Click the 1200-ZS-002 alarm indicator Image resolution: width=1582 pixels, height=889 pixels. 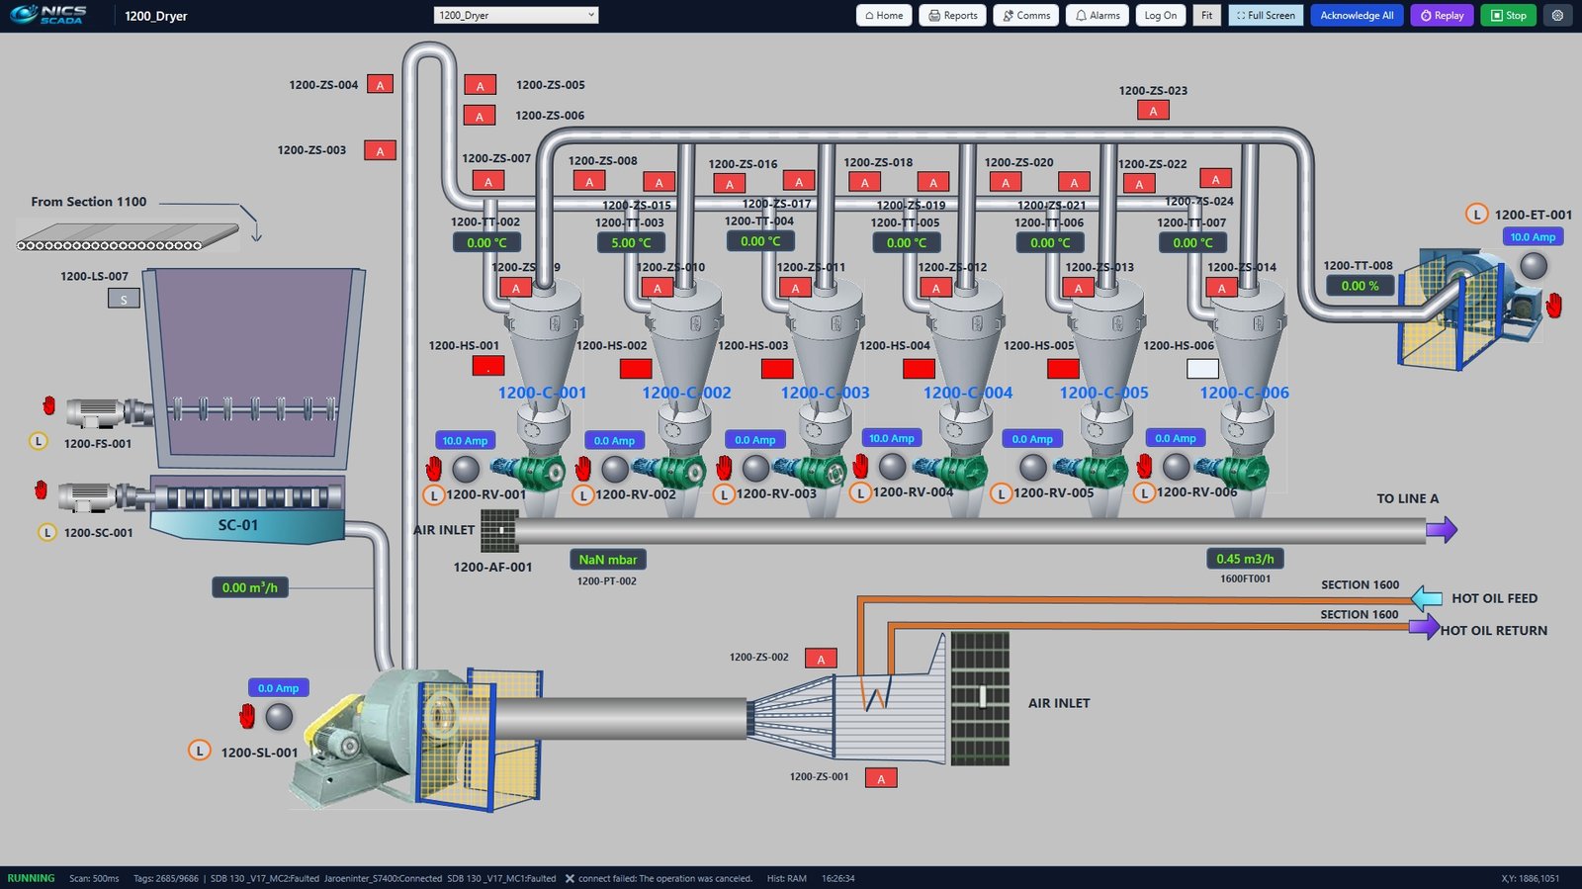tap(821, 659)
